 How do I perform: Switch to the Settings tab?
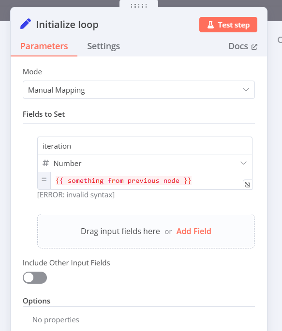(104, 46)
